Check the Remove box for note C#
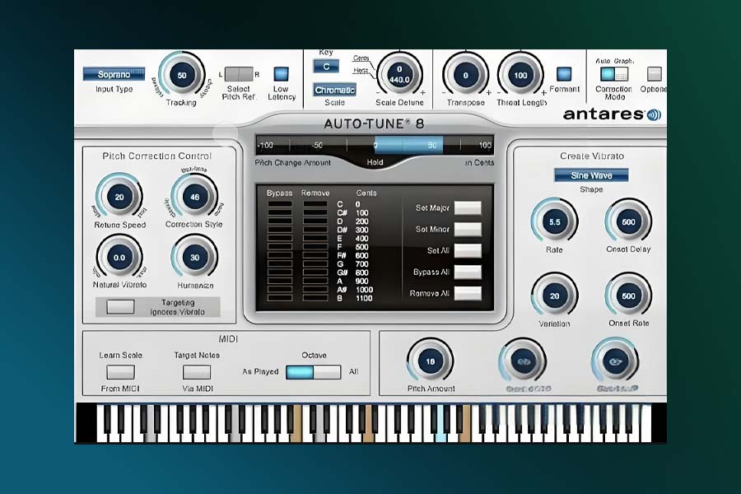 (x=315, y=212)
